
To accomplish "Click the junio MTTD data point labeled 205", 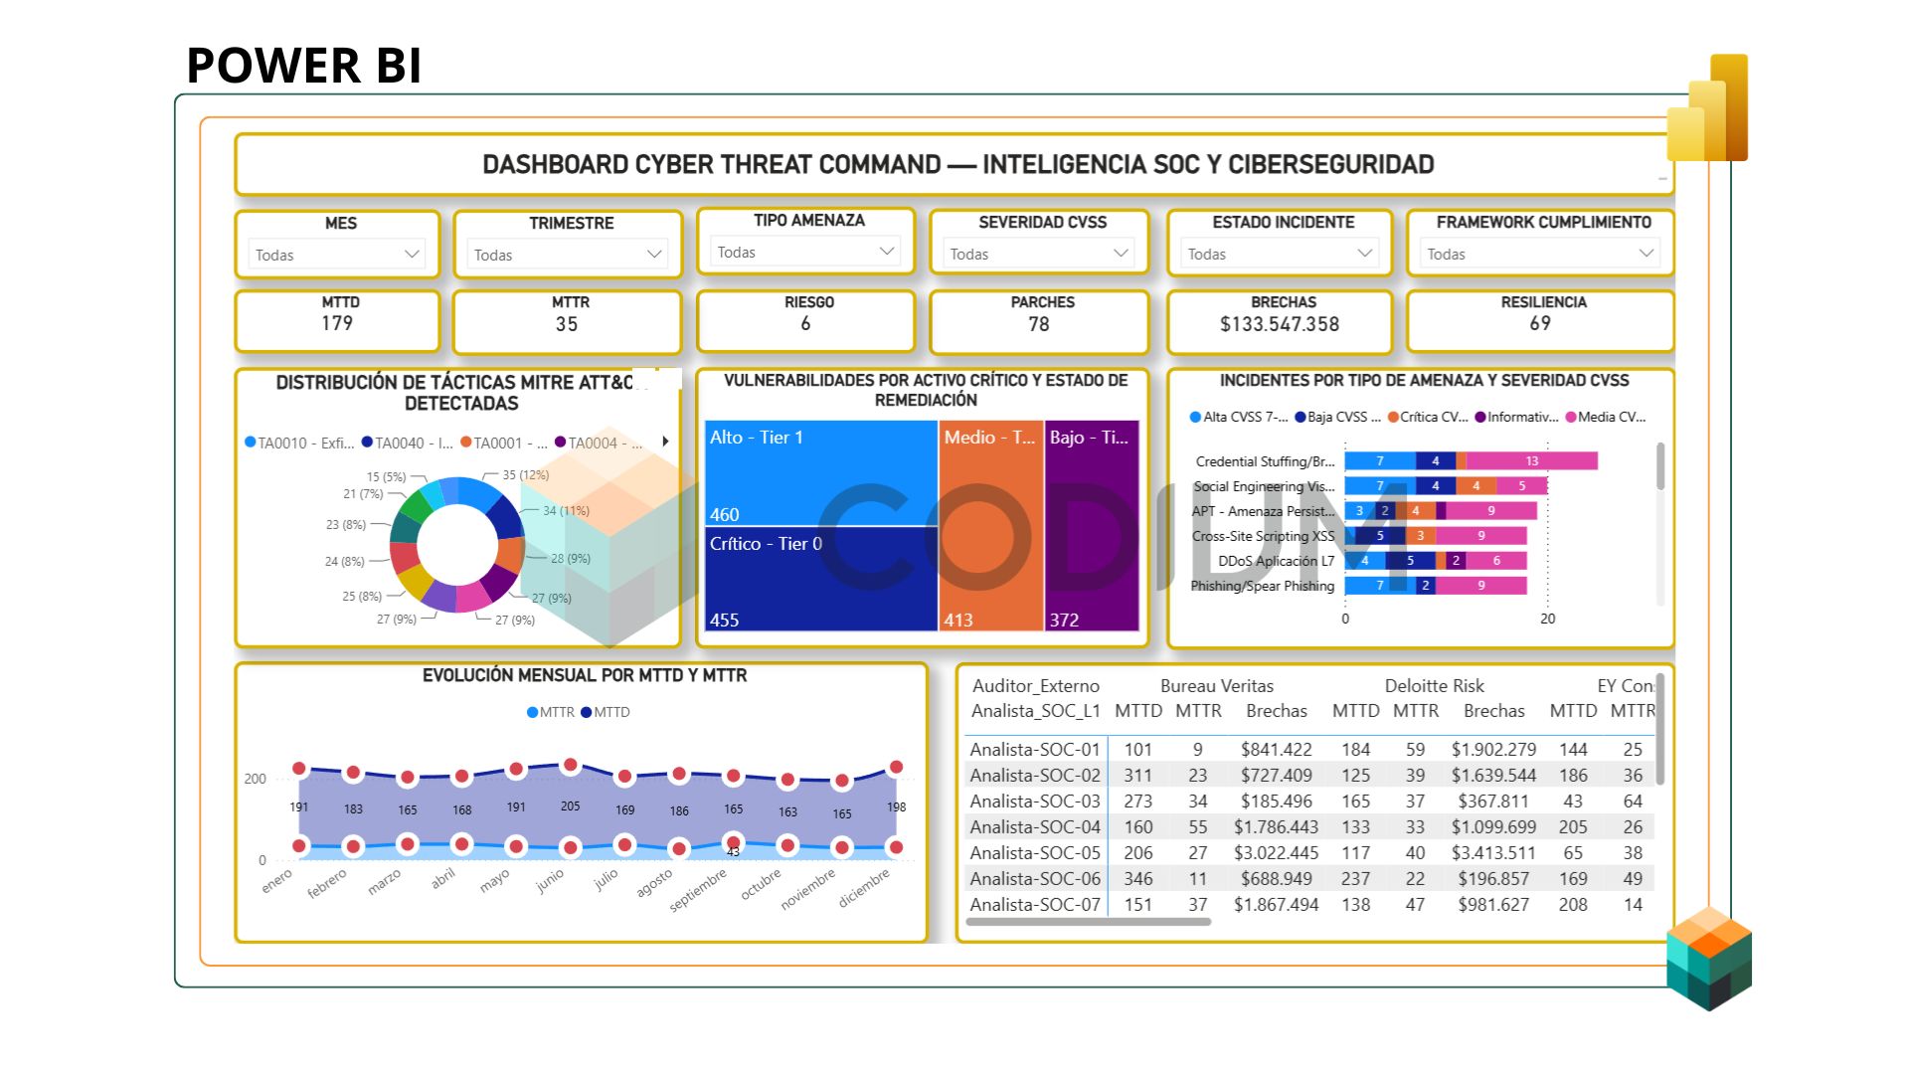I will click(x=570, y=766).
